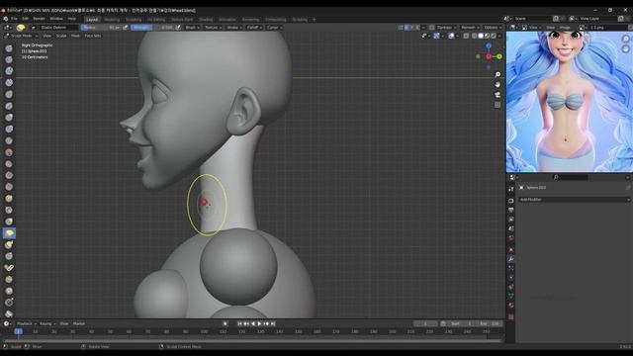Open the Playback dropdown in timeline
The height and width of the screenshot is (356, 633).
[26, 323]
